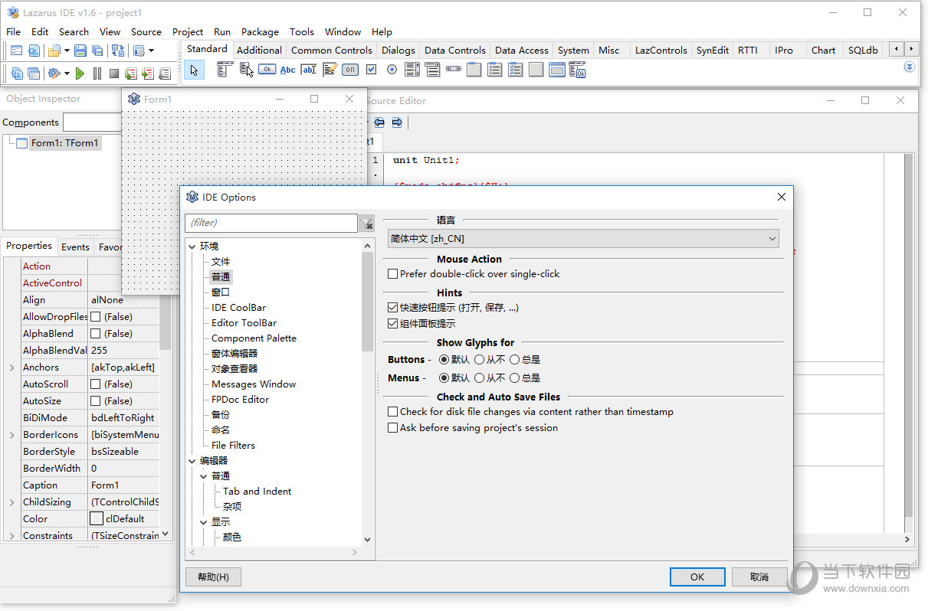Toggle the 快速按钮提示 checkbox
Viewport: 928px width, 611px height.
(393, 308)
